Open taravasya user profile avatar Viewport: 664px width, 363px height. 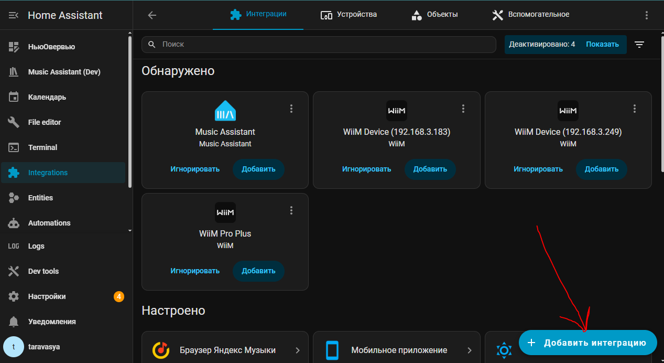pyautogui.click(x=14, y=347)
